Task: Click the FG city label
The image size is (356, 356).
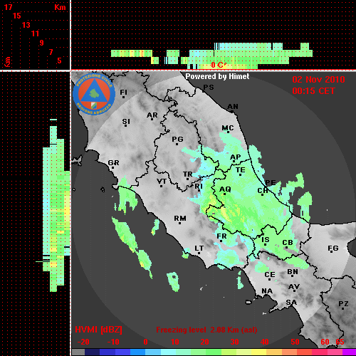Action: tap(333, 248)
